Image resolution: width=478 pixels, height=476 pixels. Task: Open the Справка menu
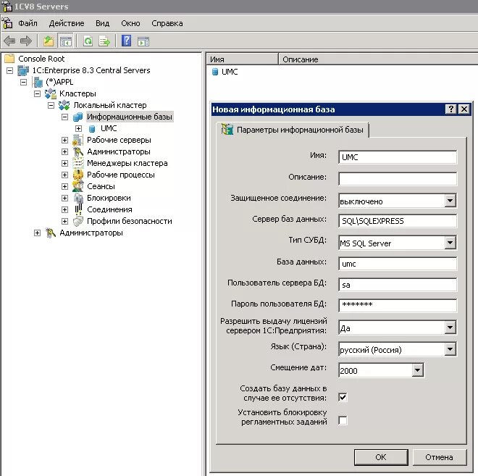point(167,23)
